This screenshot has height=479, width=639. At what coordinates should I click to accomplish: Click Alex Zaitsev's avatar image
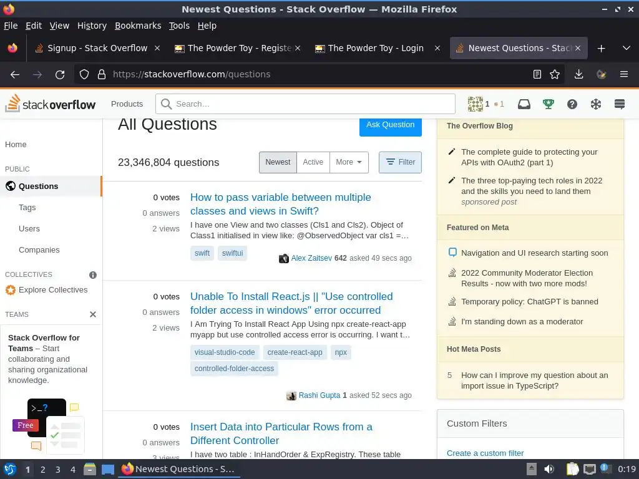coord(284,258)
